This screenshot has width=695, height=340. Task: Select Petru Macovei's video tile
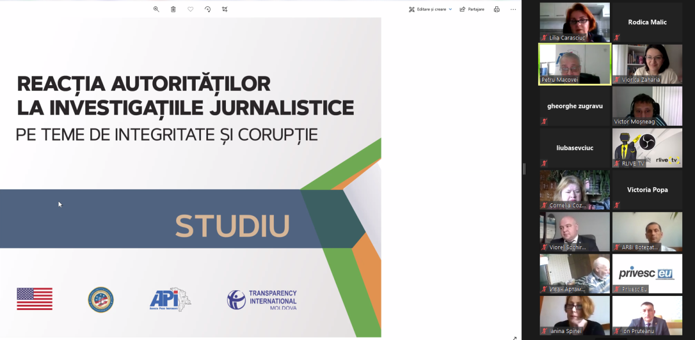[x=575, y=64]
